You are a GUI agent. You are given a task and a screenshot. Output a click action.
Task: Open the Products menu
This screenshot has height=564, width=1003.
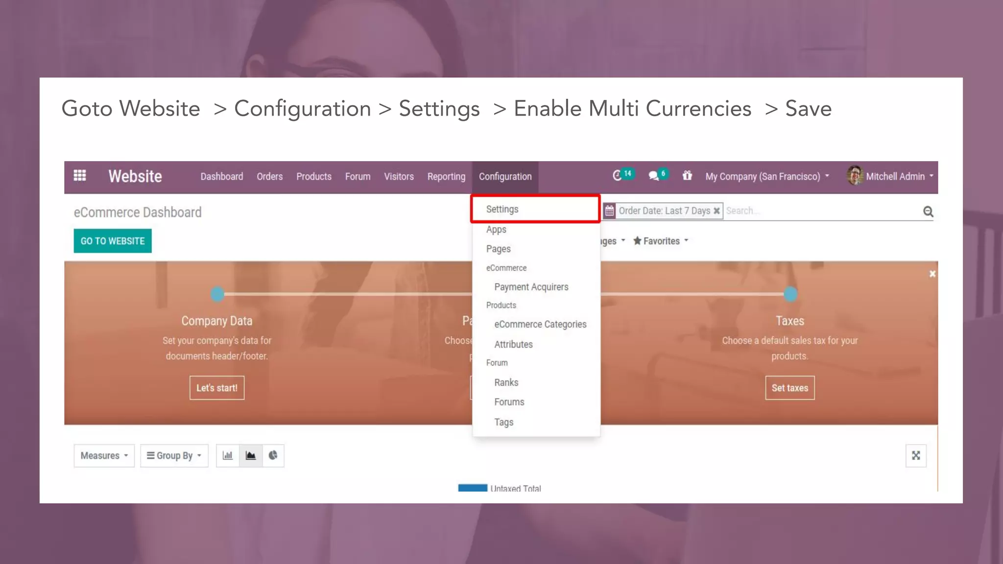314,176
